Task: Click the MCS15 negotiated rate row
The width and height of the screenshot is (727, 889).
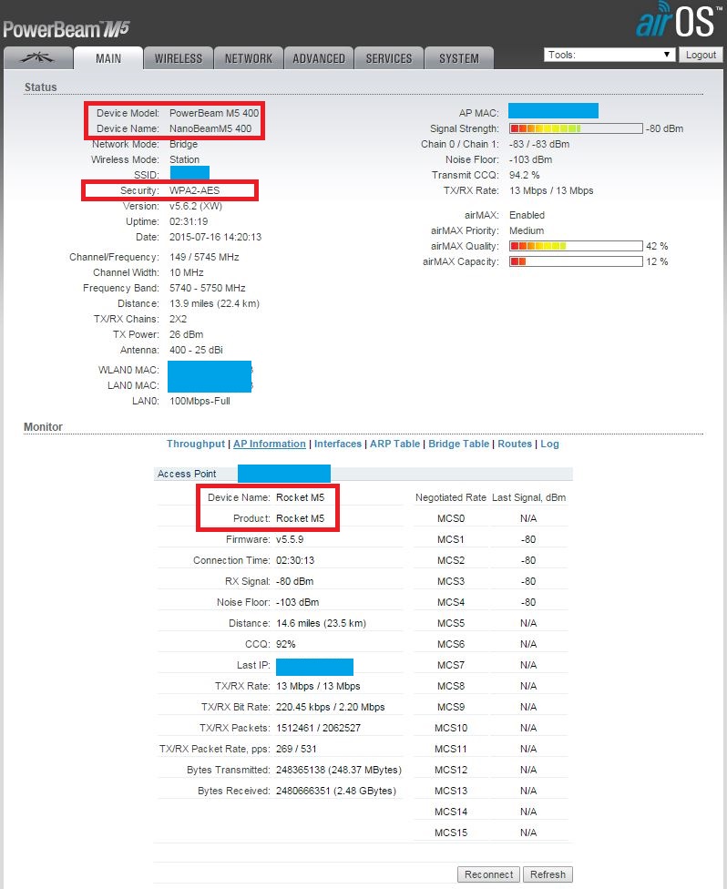Action: pos(490,833)
